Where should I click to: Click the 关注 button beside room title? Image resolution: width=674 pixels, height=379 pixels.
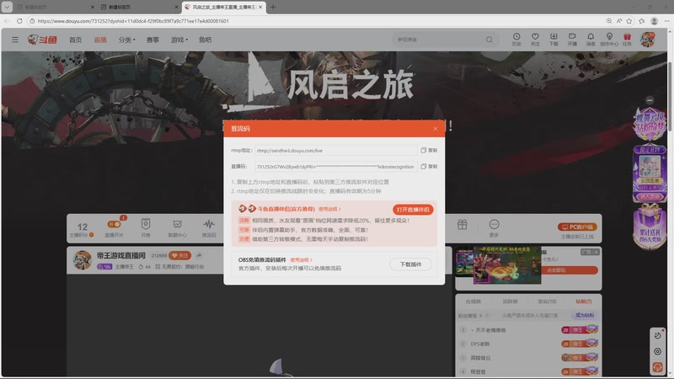179,255
